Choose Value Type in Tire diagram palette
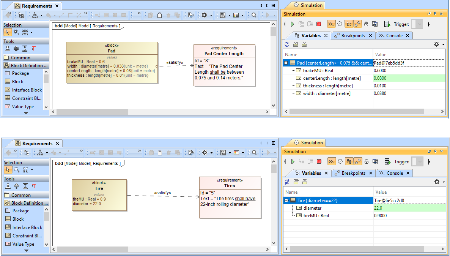 pos(23,244)
